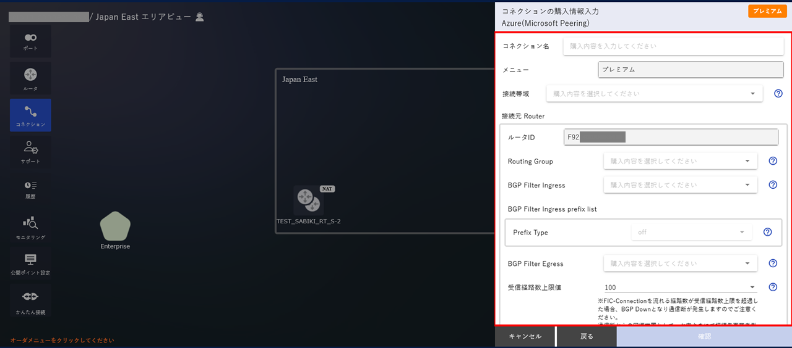
Task: Click the メニュー field showing プレミアム
Action: [x=691, y=70]
